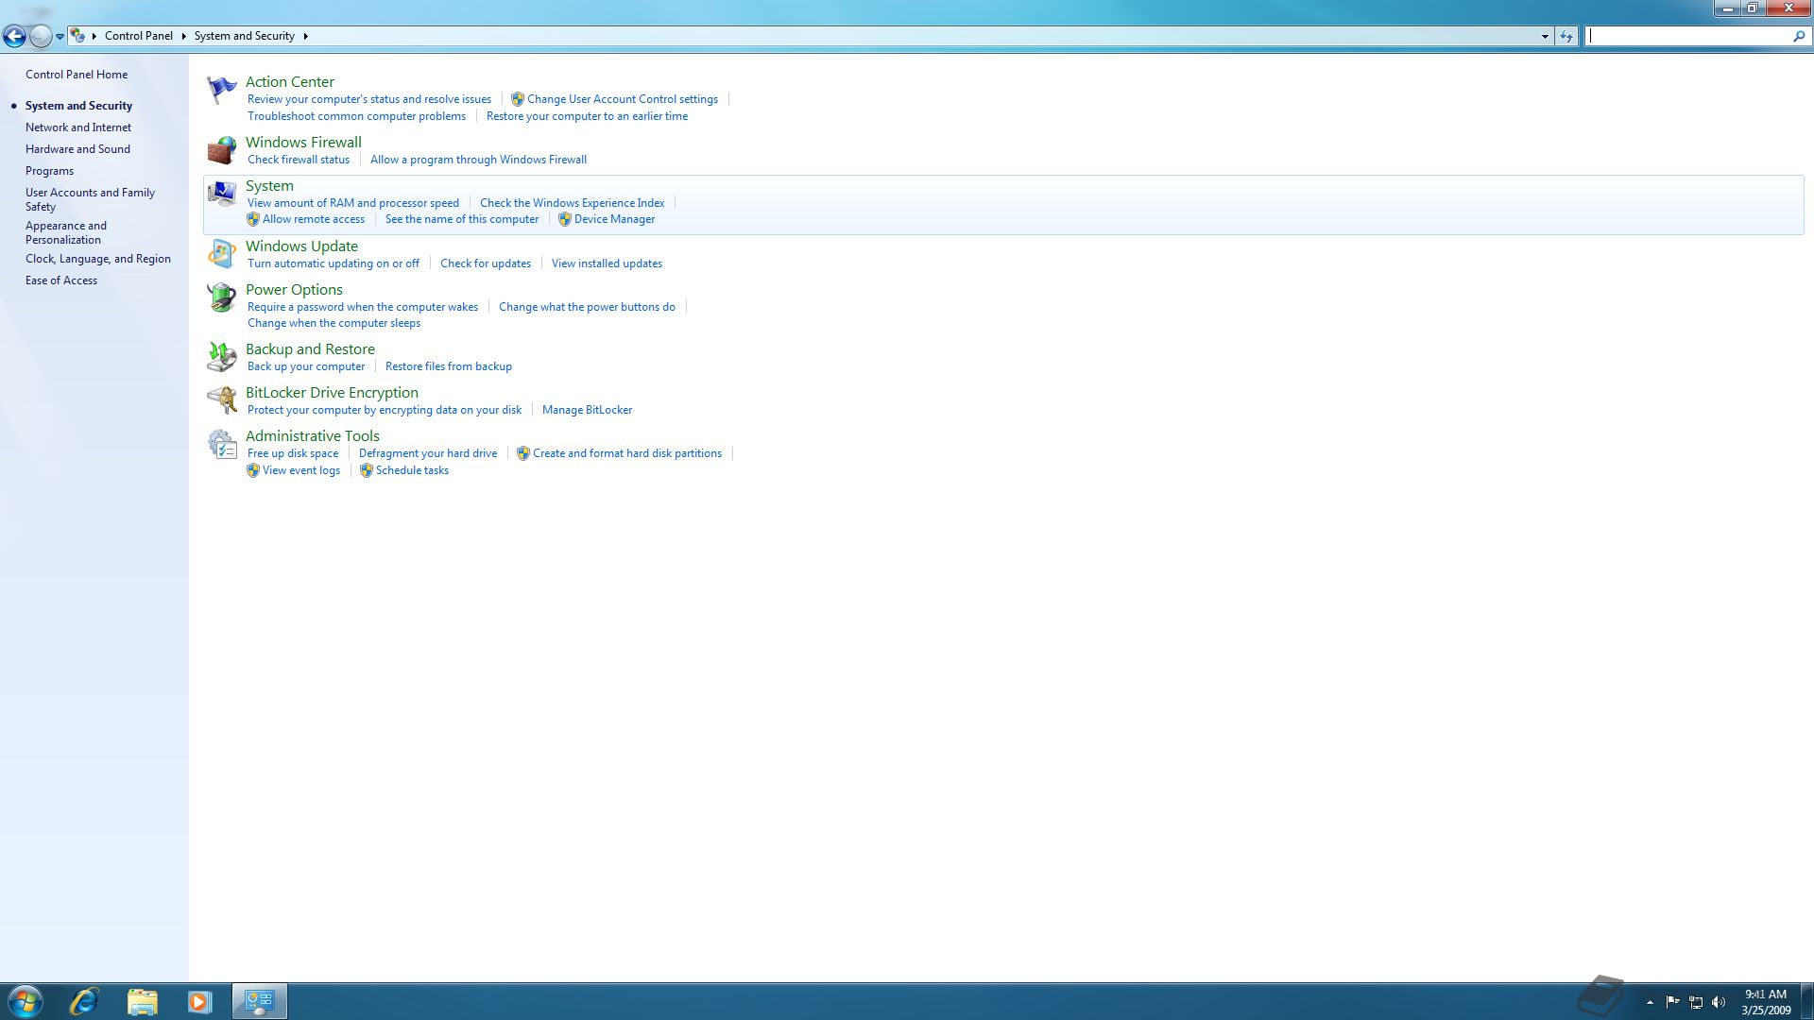This screenshot has width=1814, height=1020.
Task: Click the Power Options battery icon
Action: (x=222, y=297)
